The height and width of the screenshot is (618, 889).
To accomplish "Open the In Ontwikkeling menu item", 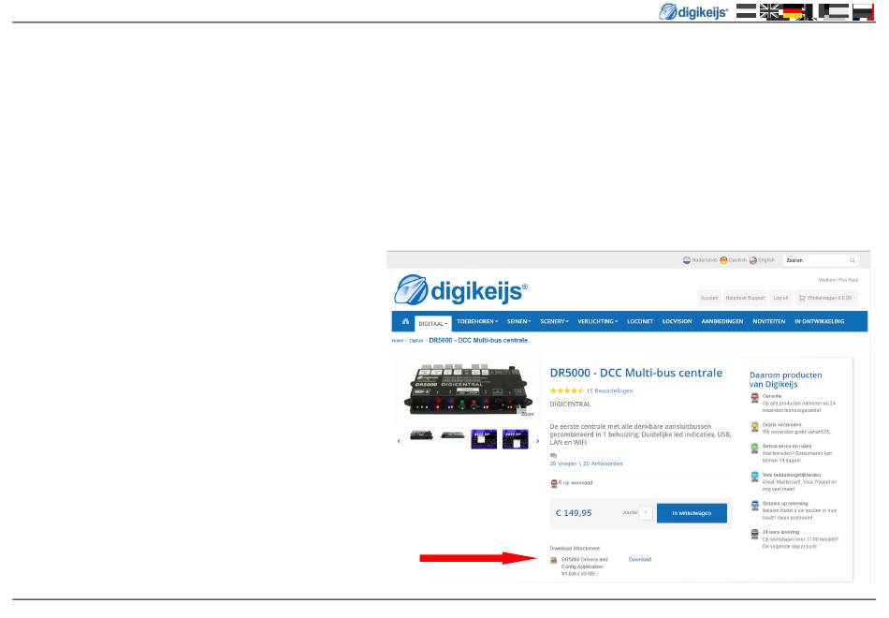I will click(819, 321).
